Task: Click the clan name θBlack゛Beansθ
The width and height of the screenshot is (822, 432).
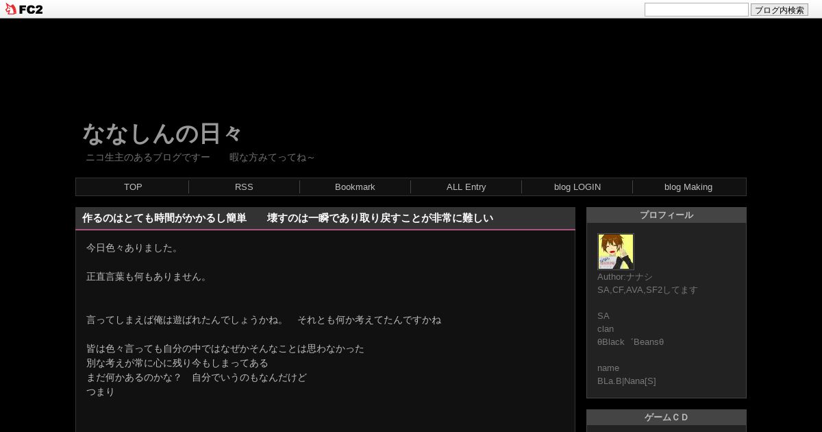Action: [x=631, y=341]
